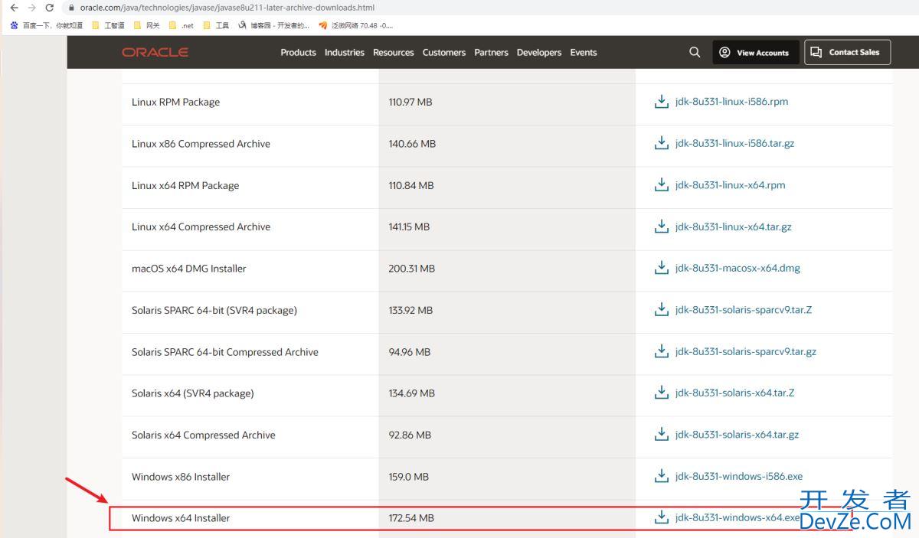This screenshot has width=919, height=538.
Task: Click download icon for jdk-8u331-solaris-sparcv9.tar.Z
Action: point(662,310)
